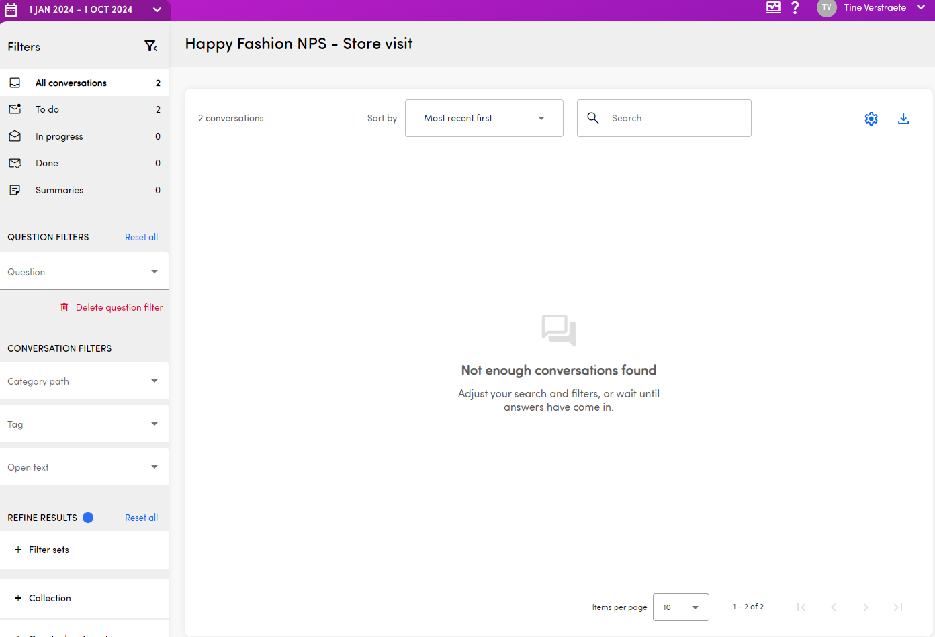This screenshot has height=637, width=935.
Task: Click the TV user avatar
Action: pyautogui.click(x=827, y=7)
